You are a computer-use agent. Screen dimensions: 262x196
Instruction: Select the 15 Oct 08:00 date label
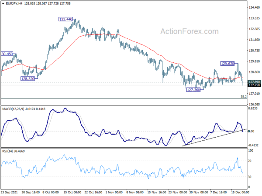coord(72,193)
